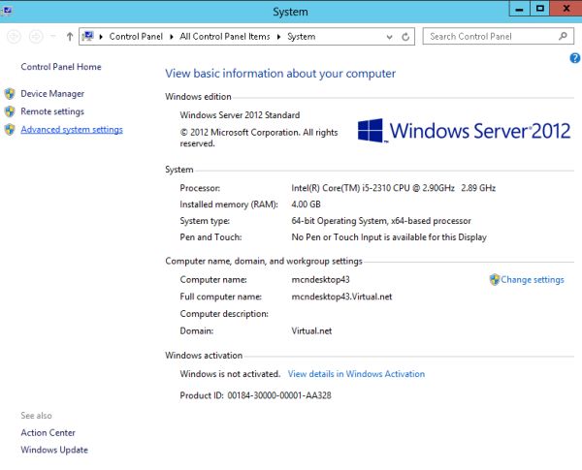Minimize the System window
Screen dimensions: 582x470
[520, 9]
